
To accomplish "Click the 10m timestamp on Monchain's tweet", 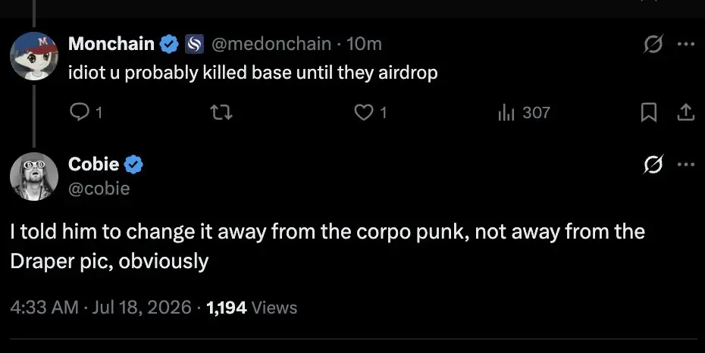I will tap(364, 44).
